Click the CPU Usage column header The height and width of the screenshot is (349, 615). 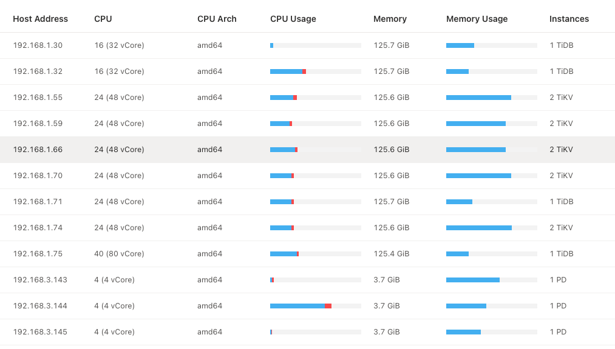293,19
